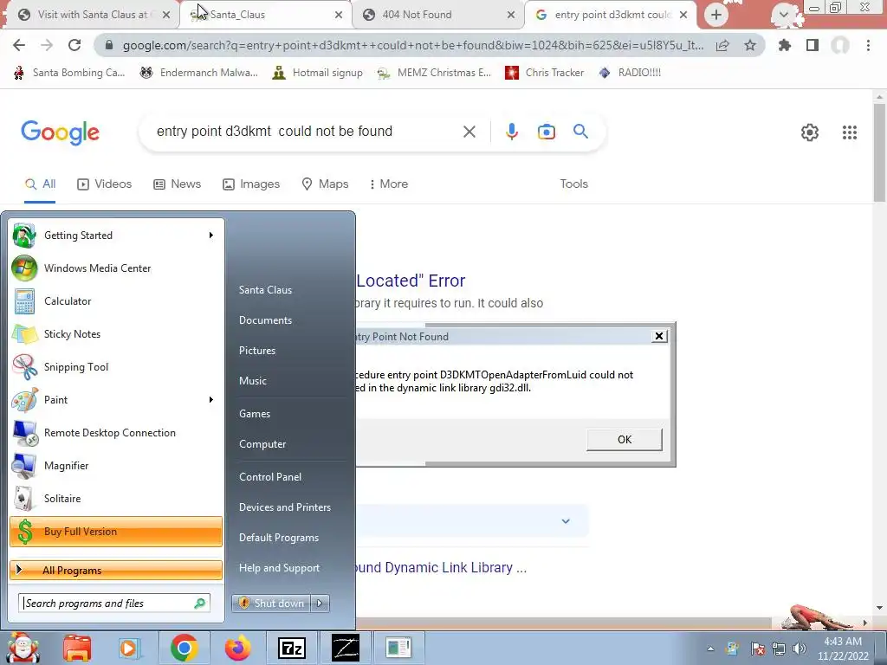The height and width of the screenshot is (665, 887).
Task: Open the Santa Bombing bookmark
Action: (x=69, y=73)
